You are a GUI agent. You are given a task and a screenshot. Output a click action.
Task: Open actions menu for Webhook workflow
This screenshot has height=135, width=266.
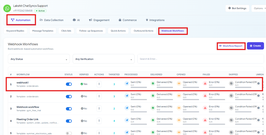[99, 108]
